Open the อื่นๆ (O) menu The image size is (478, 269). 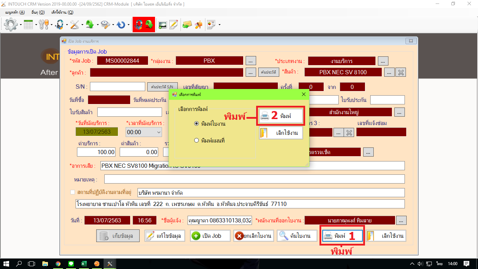pos(38,12)
